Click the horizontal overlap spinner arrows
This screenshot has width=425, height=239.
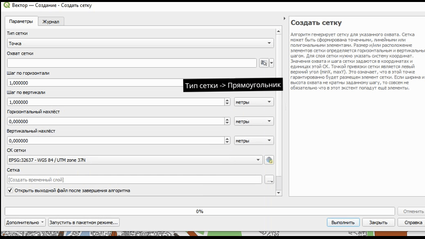[x=227, y=121]
